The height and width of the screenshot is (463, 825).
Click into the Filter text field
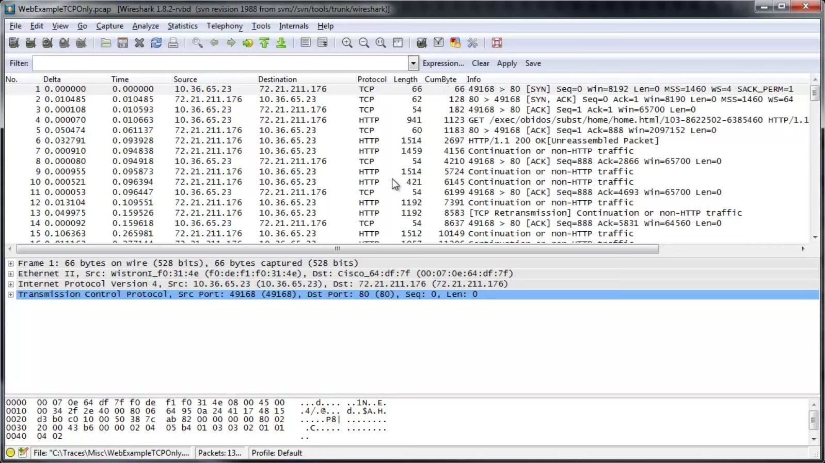coord(220,63)
